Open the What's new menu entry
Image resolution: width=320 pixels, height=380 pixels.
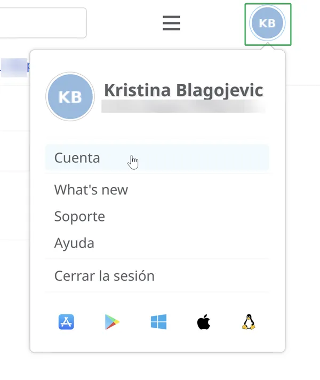click(x=91, y=189)
